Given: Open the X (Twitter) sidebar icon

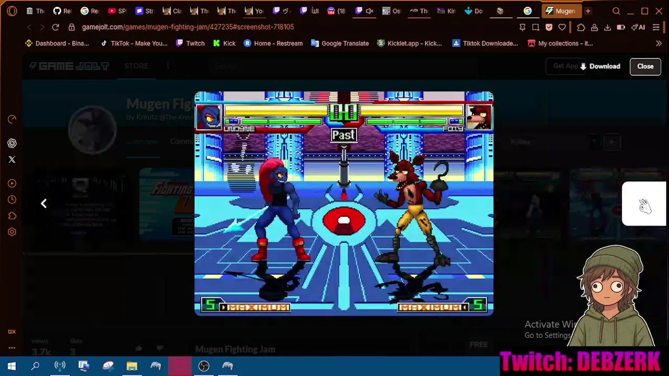Looking at the screenshot, I should 12,159.
